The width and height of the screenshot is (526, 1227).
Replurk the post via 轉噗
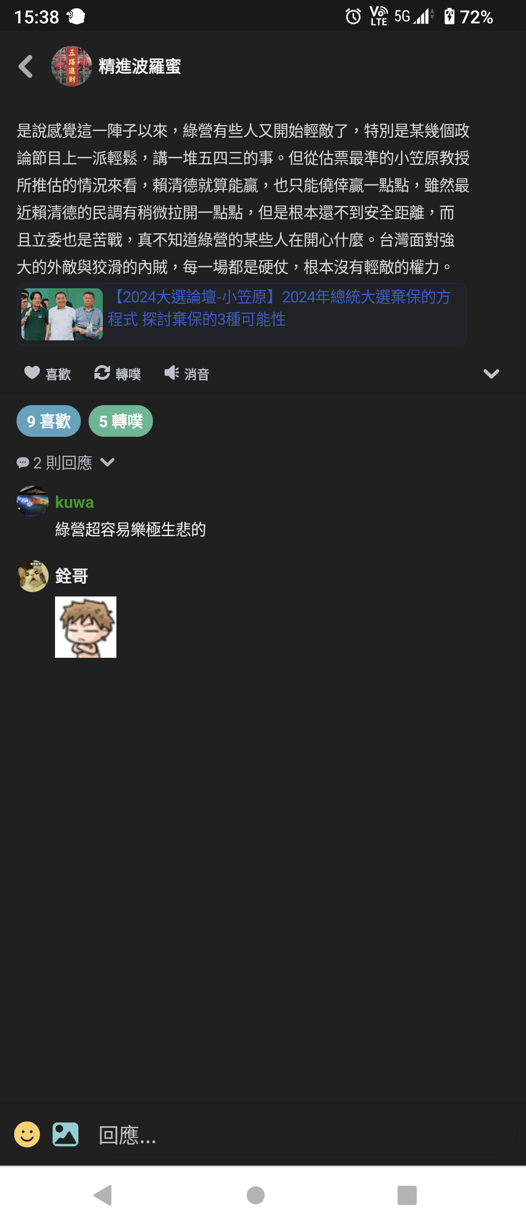coord(117,373)
